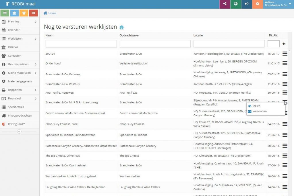Open row menu for 390101 worklist
This screenshot has height=196, width=294.
click(x=285, y=54)
